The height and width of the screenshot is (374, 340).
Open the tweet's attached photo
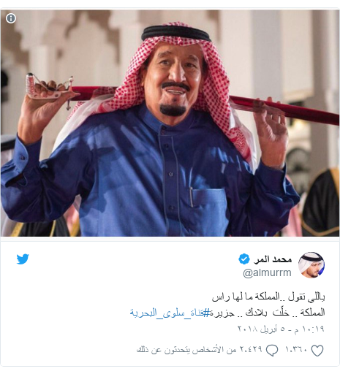click(170, 123)
